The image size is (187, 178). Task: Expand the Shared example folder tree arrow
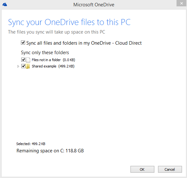pos(18,66)
